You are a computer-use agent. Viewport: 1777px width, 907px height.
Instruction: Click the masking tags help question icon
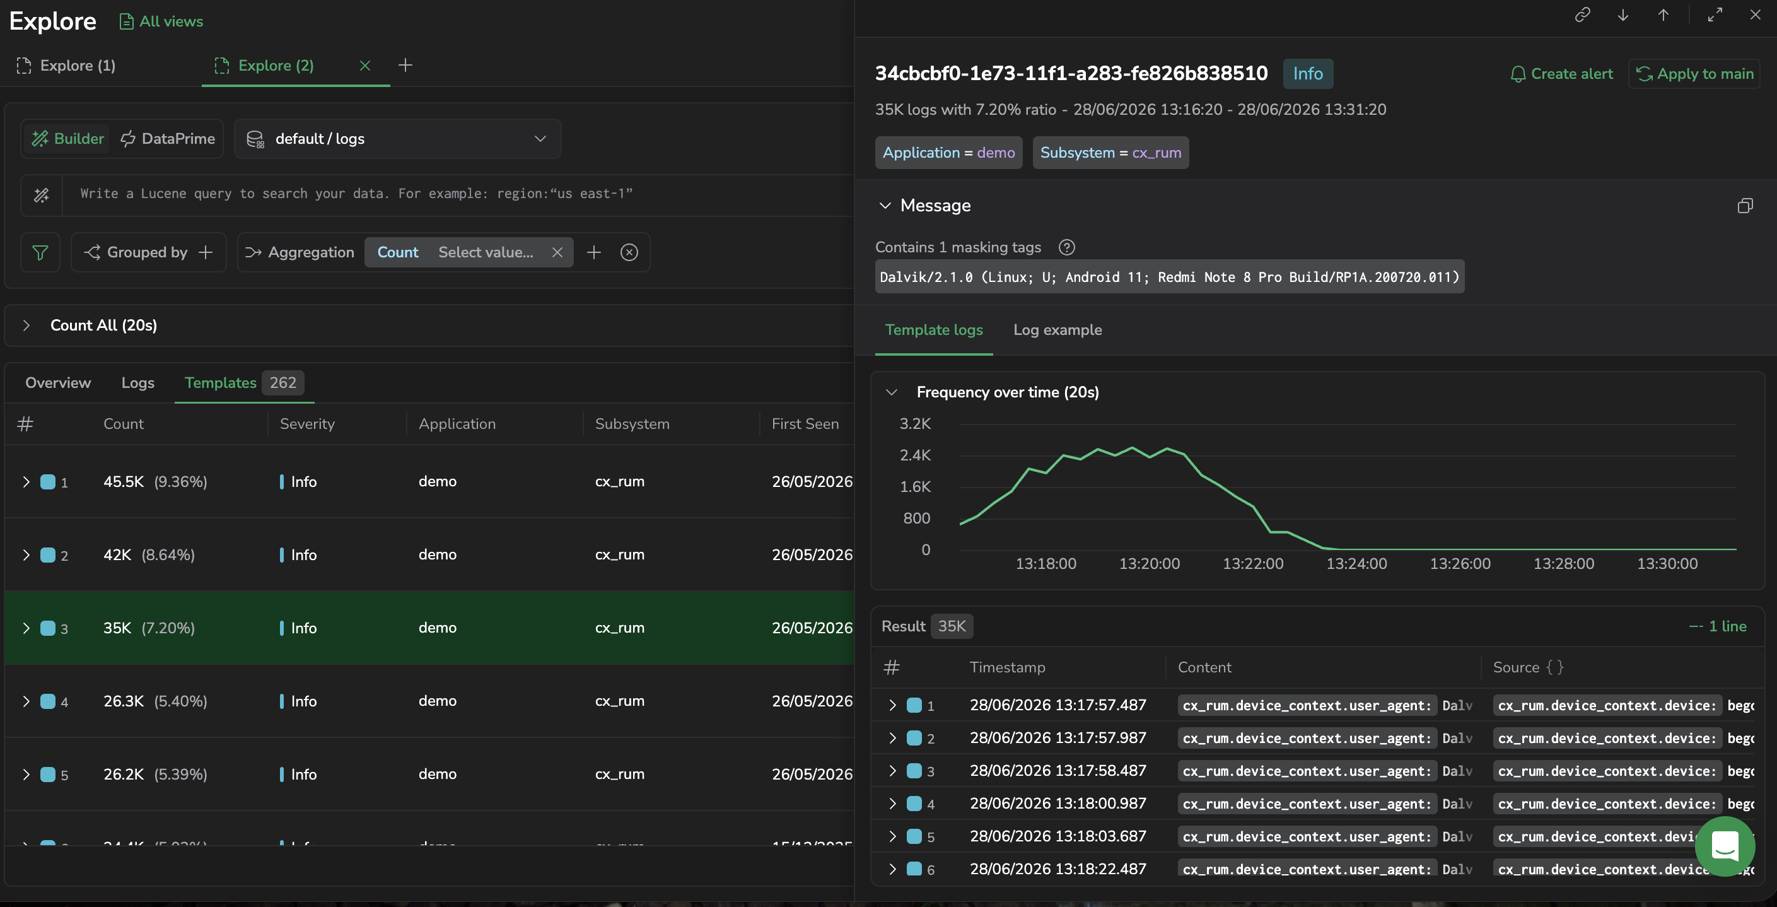coord(1066,247)
